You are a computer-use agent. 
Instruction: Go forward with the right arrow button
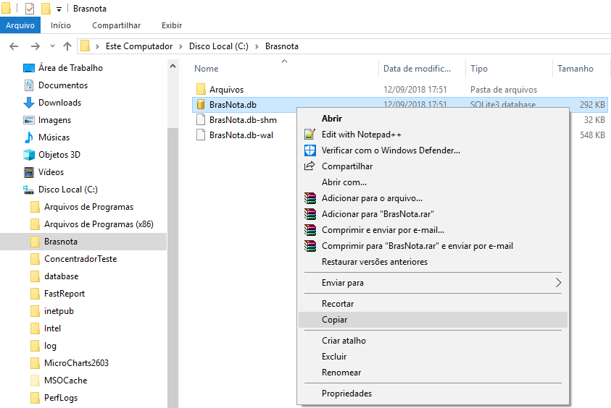tap(35, 46)
